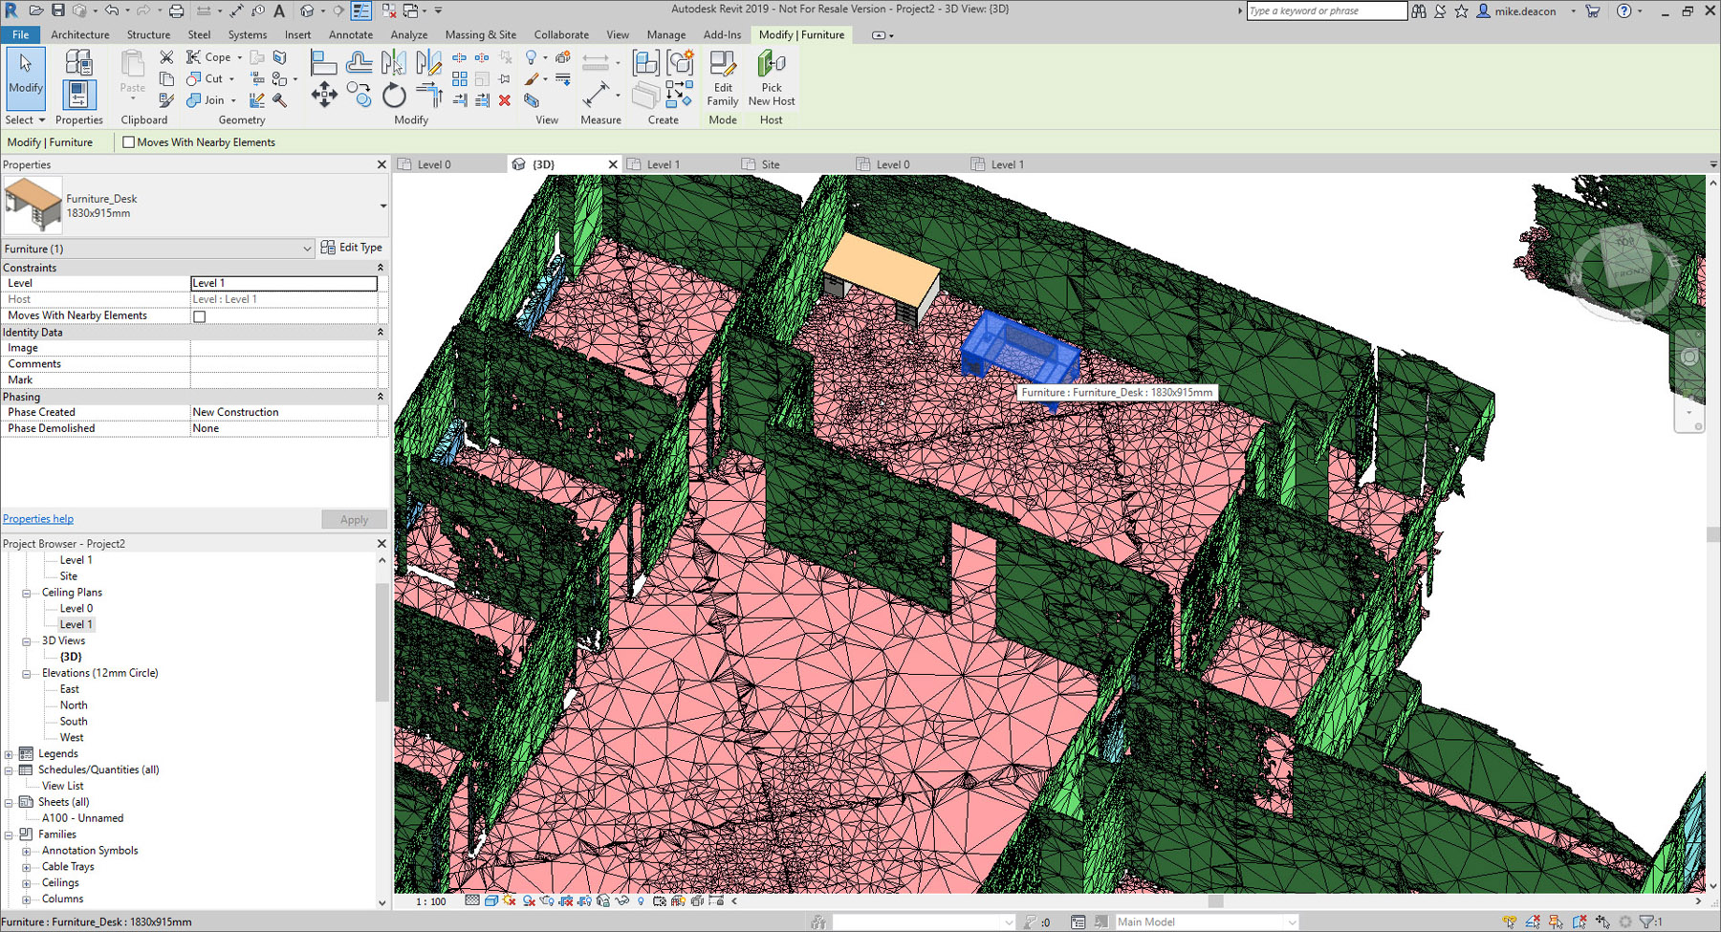The height and width of the screenshot is (932, 1721).
Task: Click the Paint brush tool
Action: coord(532,78)
